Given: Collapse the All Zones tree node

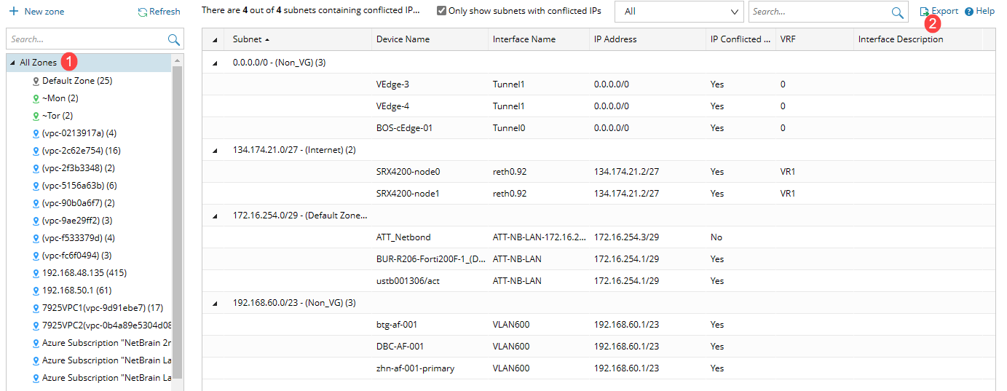Looking at the screenshot, I should [x=12, y=63].
